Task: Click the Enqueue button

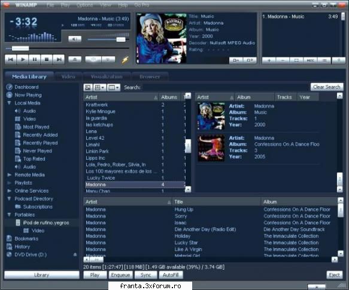Action: pos(120,275)
